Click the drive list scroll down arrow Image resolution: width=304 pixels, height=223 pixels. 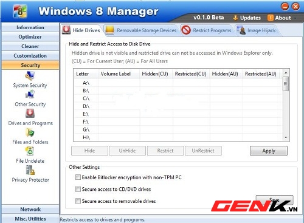[286, 137]
